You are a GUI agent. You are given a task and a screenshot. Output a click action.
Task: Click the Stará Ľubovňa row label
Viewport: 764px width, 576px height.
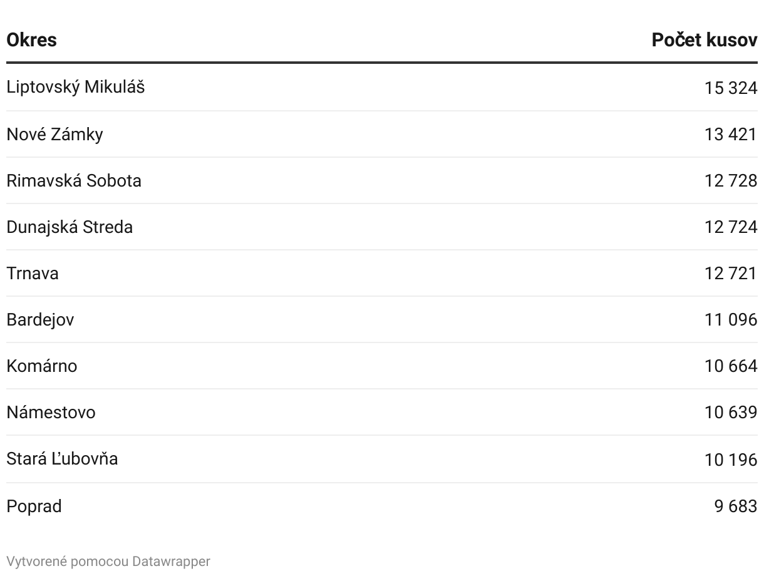(62, 459)
